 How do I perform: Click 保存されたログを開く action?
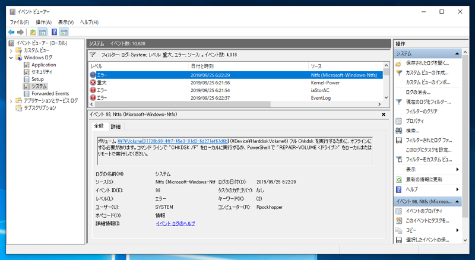tap(427, 63)
